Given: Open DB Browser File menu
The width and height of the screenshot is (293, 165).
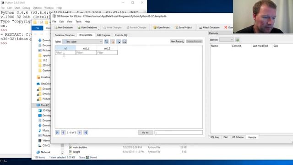Looking at the screenshot, I should (x=54, y=22).
